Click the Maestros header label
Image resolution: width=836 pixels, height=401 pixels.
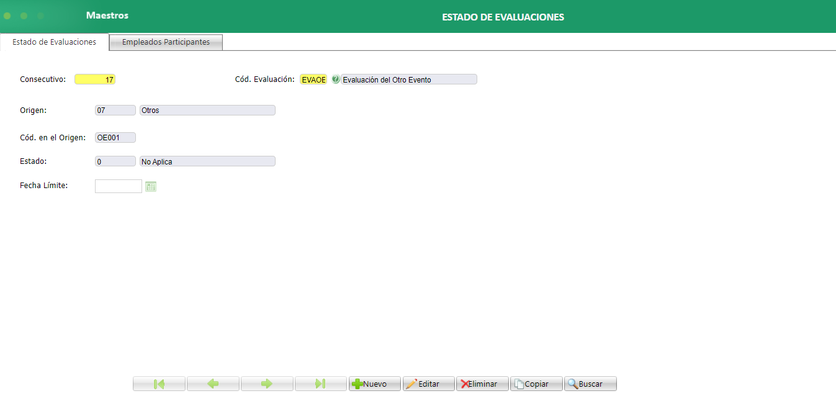pyautogui.click(x=106, y=15)
